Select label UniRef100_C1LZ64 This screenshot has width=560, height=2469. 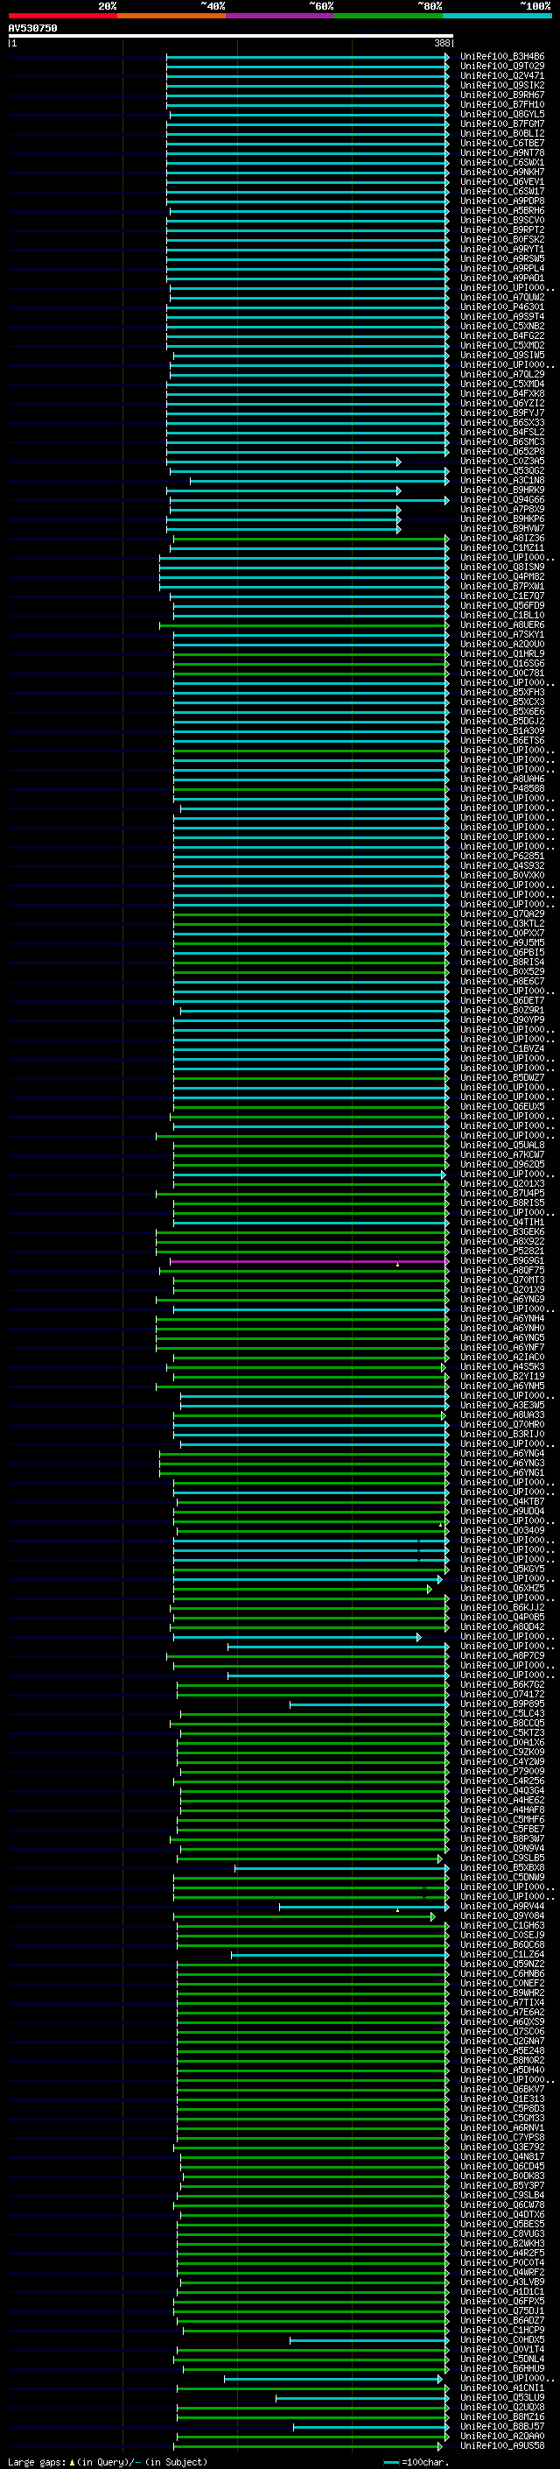pyautogui.click(x=502, y=1955)
